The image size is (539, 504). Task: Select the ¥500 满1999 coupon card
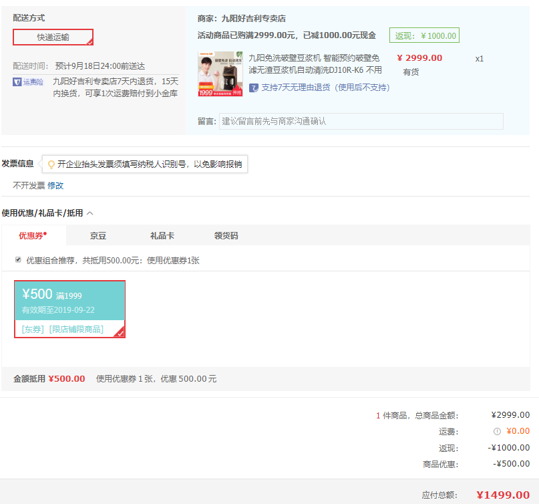(x=69, y=309)
